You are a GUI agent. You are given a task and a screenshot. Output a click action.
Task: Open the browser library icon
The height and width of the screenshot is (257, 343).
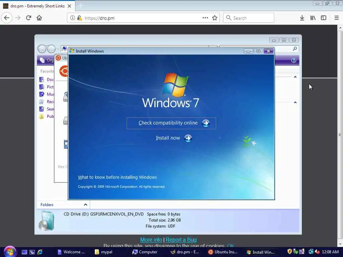click(313, 18)
